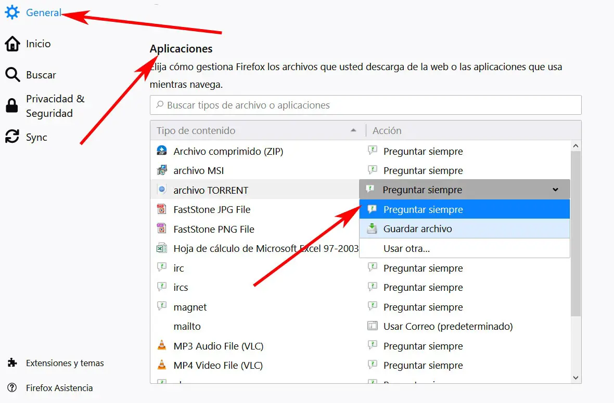Image resolution: width=614 pixels, height=403 pixels.
Task: Click the VLC cone icon for MP3 Audio
Action: [162, 345]
